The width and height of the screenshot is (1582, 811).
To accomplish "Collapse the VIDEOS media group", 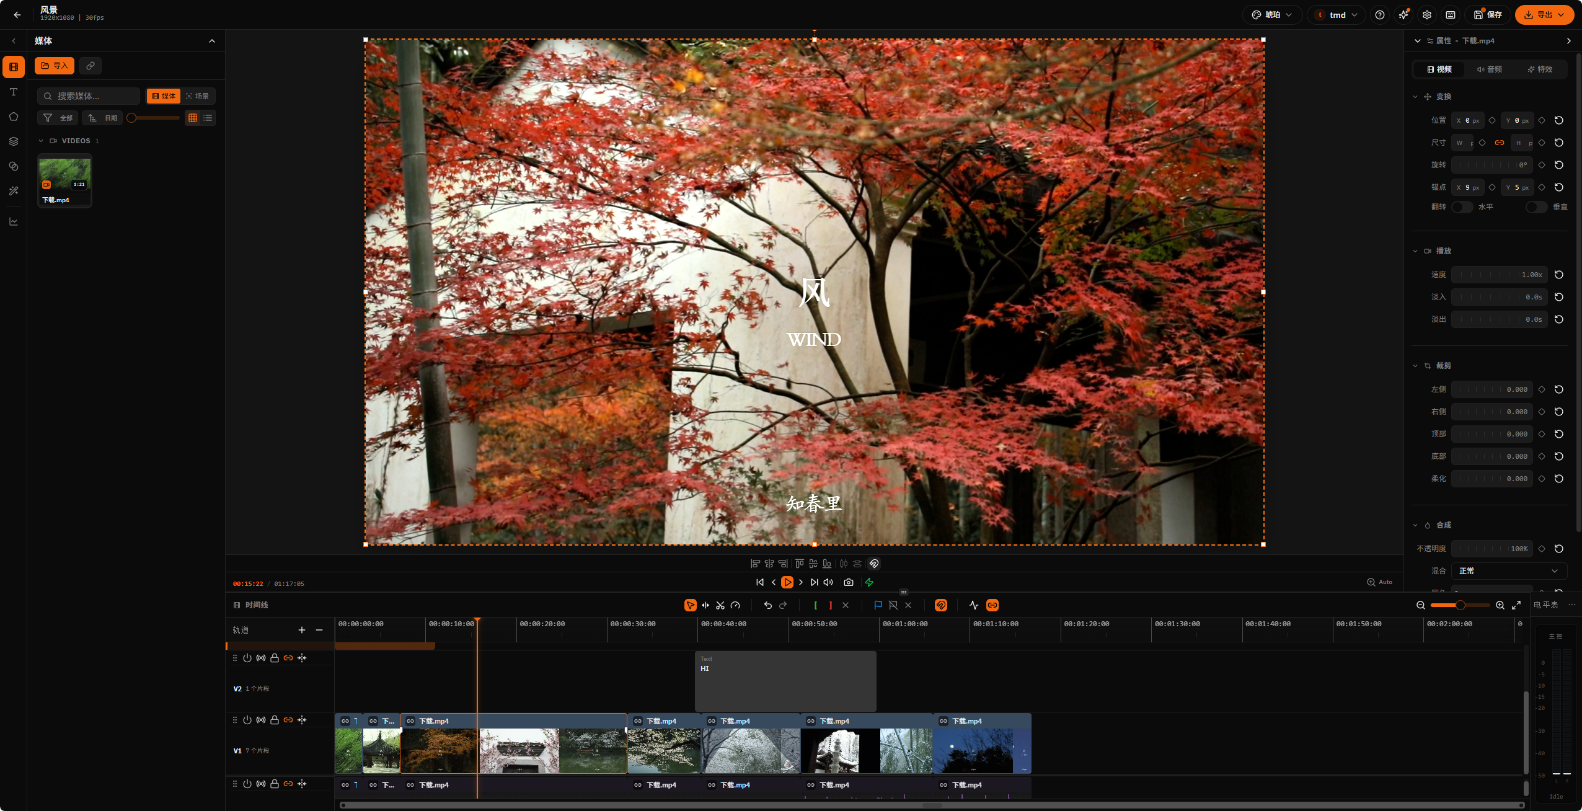I will click(41, 141).
